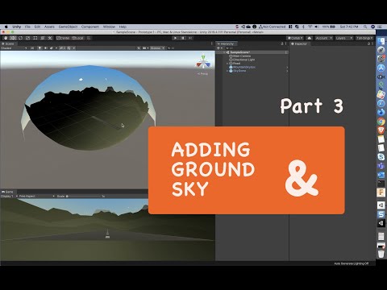Select Main Camera in Hierarchy
The height and width of the screenshot is (290, 387).
pos(239,56)
